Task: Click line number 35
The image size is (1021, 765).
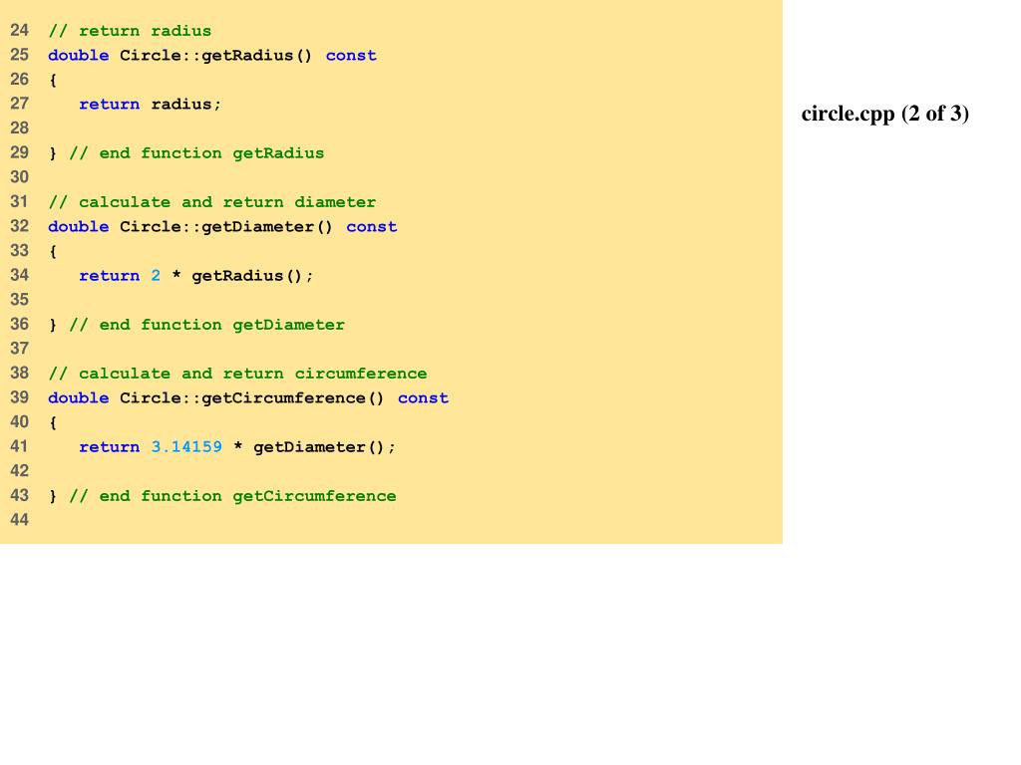Action: click(20, 300)
